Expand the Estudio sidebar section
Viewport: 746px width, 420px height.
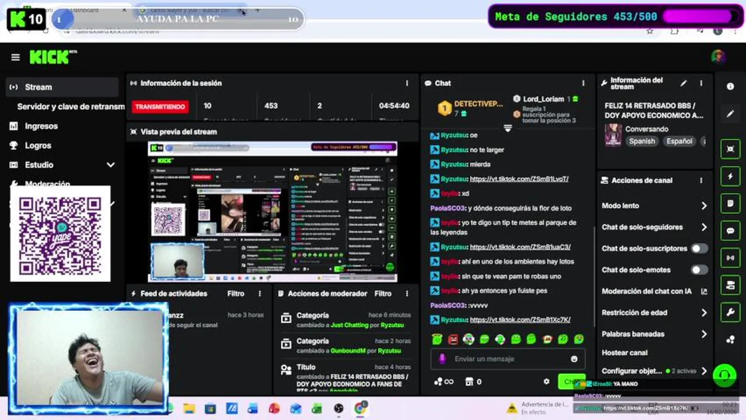click(x=110, y=165)
